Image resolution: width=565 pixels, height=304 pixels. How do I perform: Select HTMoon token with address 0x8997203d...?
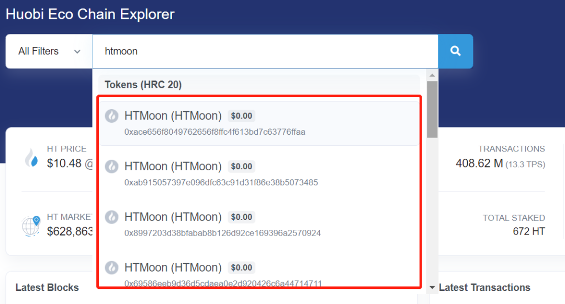coord(259,225)
